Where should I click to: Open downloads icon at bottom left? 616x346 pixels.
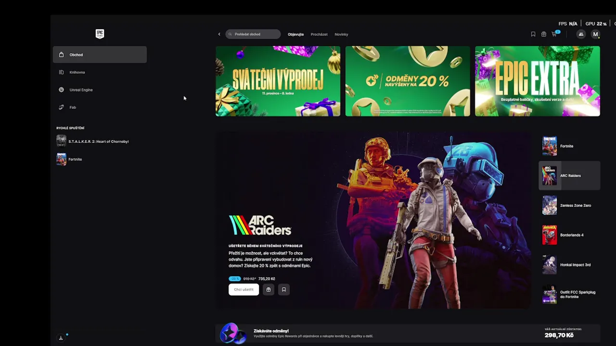point(61,338)
